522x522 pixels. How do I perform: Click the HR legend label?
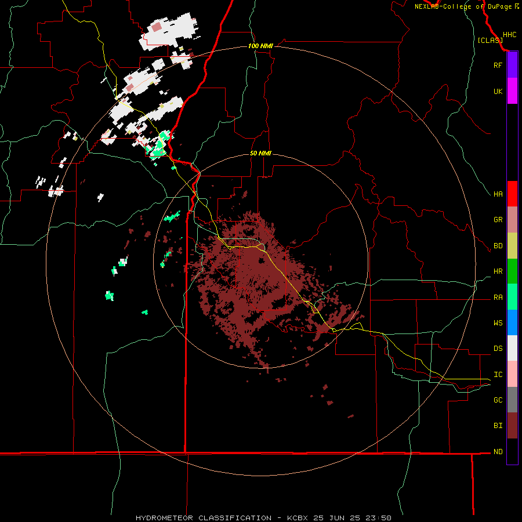(x=498, y=271)
